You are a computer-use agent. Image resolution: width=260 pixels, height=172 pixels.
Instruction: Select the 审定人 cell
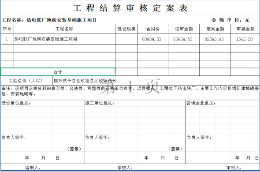[234, 168]
